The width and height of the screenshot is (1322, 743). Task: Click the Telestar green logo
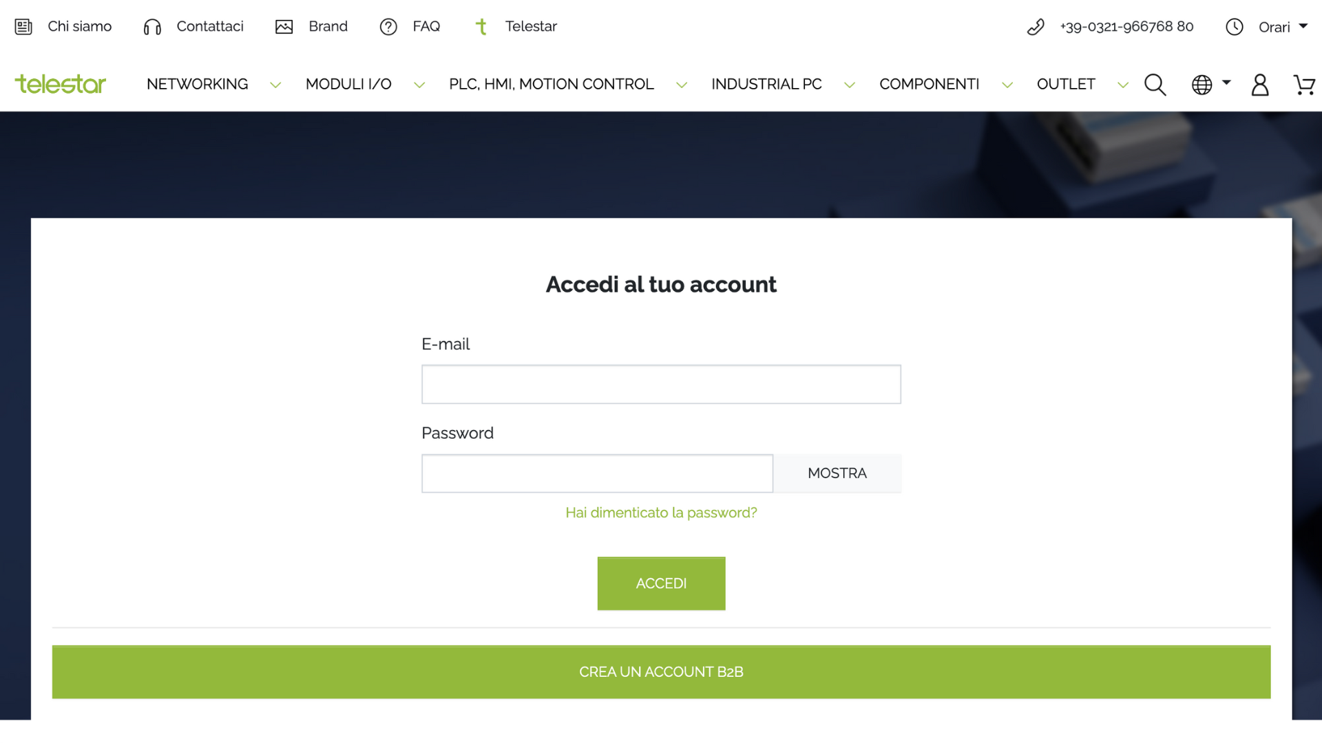click(61, 84)
